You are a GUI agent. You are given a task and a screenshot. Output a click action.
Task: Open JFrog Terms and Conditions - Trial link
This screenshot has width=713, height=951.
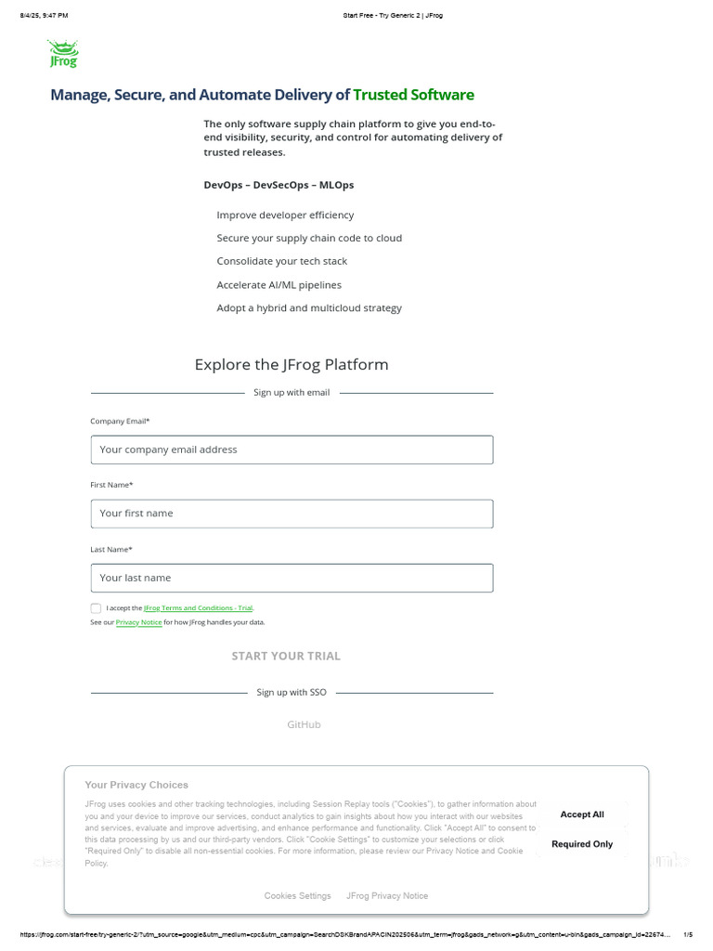coord(198,608)
